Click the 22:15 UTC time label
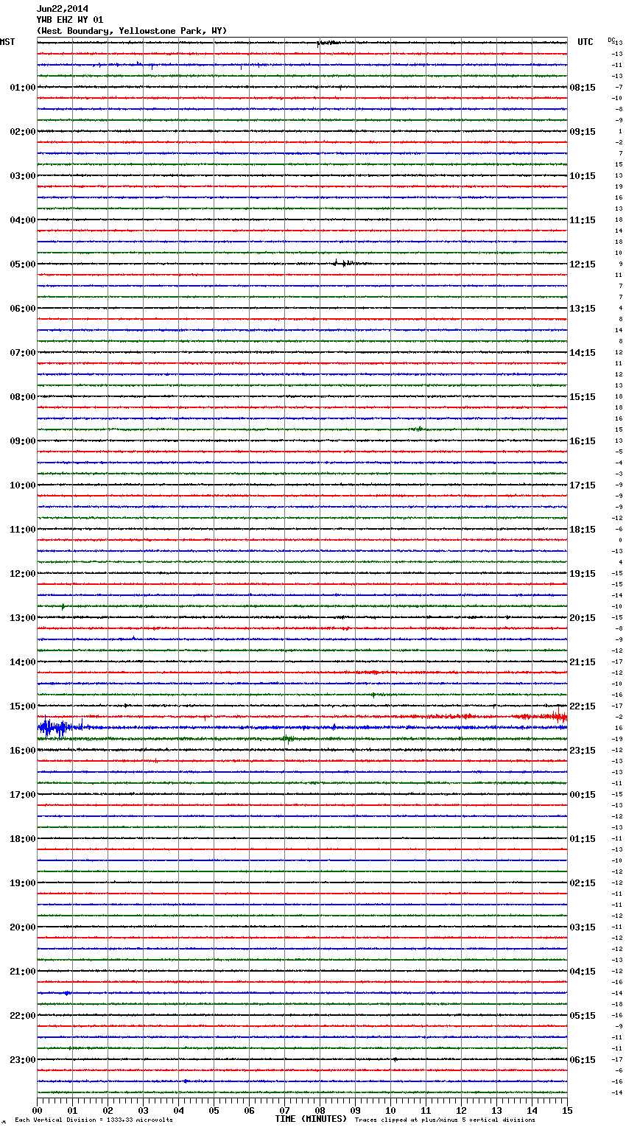This screenshot has height=1130, width=626. click(583, 706)
